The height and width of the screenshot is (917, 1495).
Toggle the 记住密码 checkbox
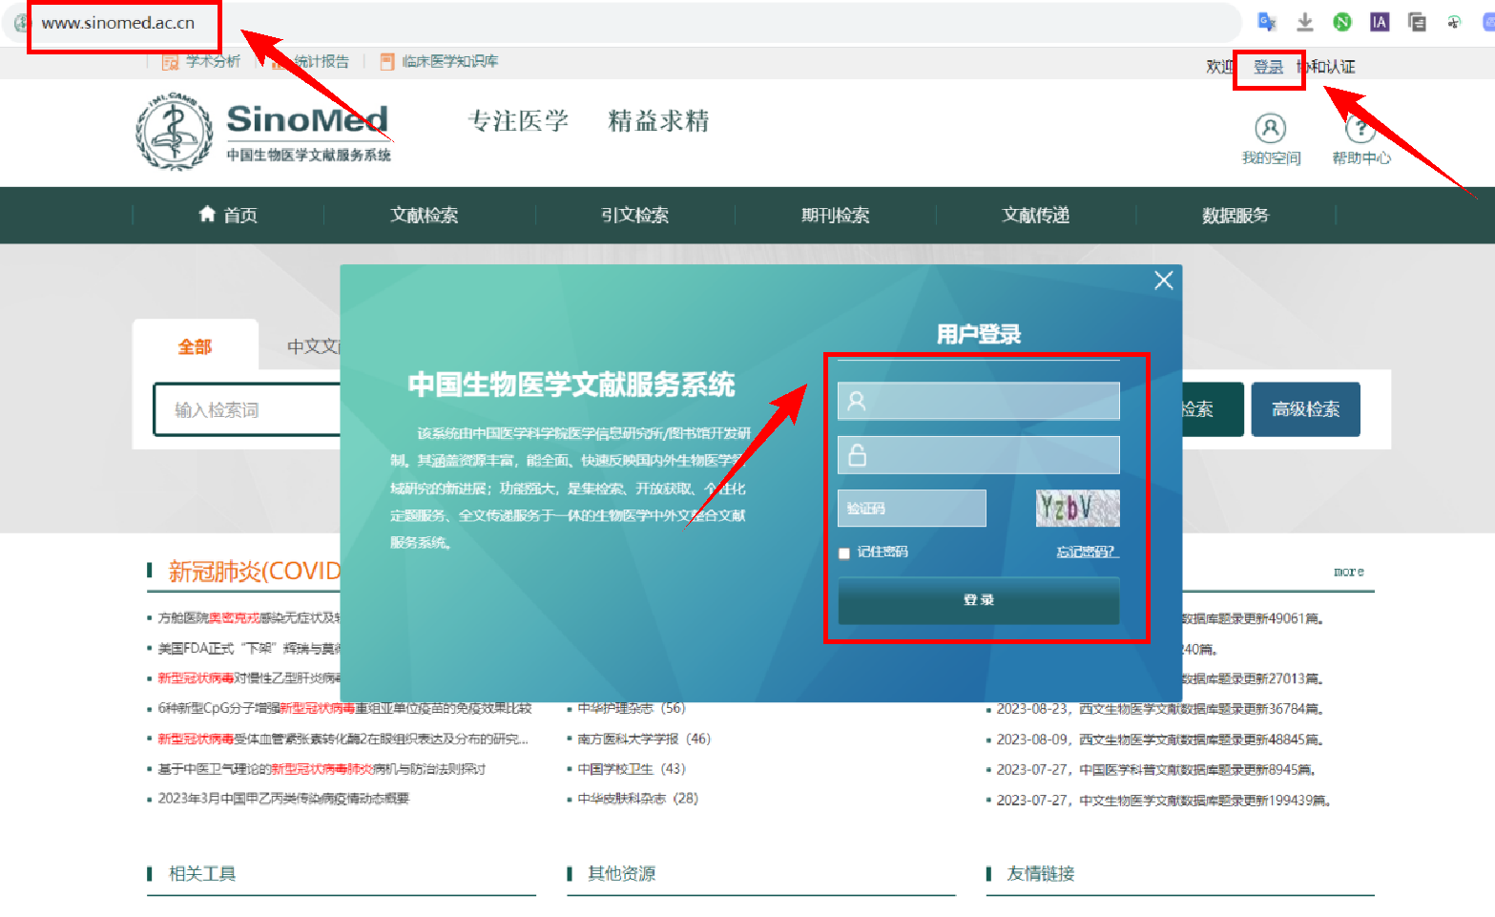point(844,552)
